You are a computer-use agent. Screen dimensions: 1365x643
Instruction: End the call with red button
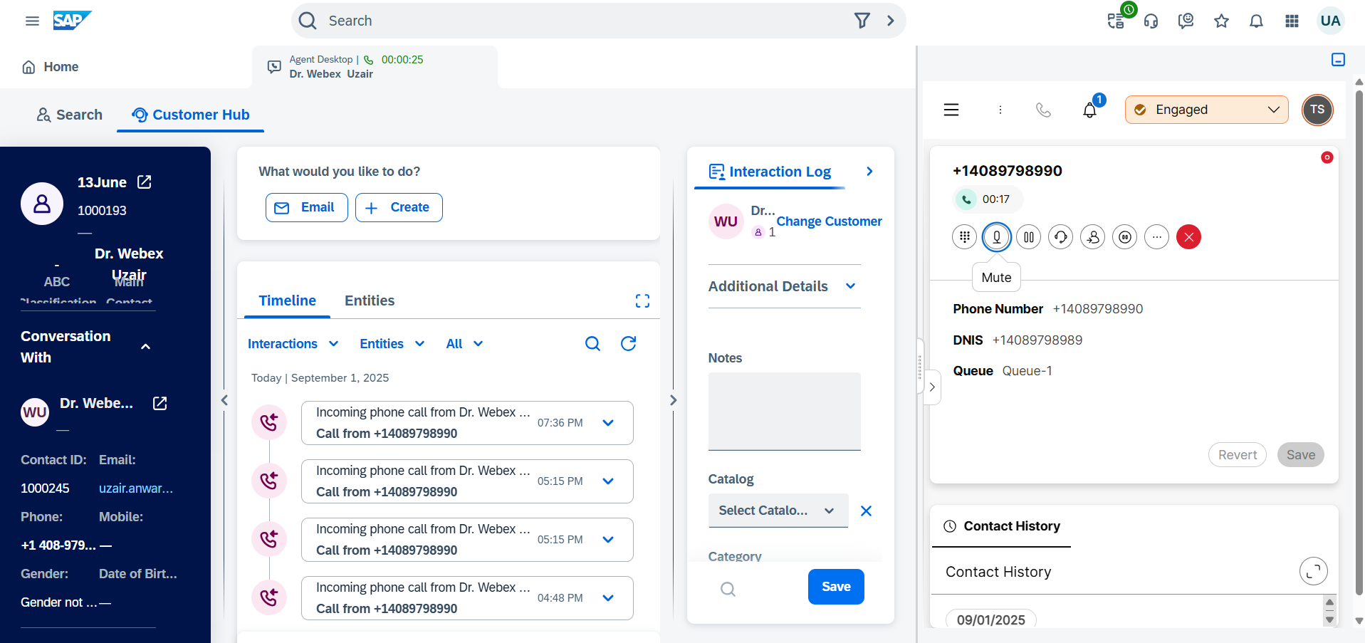tap(1188, 237)
